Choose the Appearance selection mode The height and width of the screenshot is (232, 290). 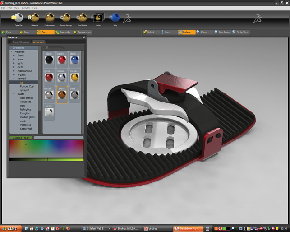click(83, 32)
